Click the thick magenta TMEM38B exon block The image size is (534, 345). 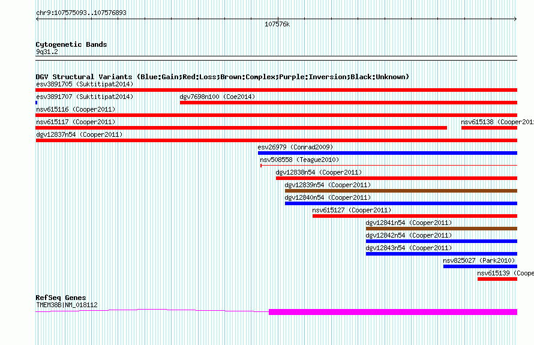click(393, 312)
